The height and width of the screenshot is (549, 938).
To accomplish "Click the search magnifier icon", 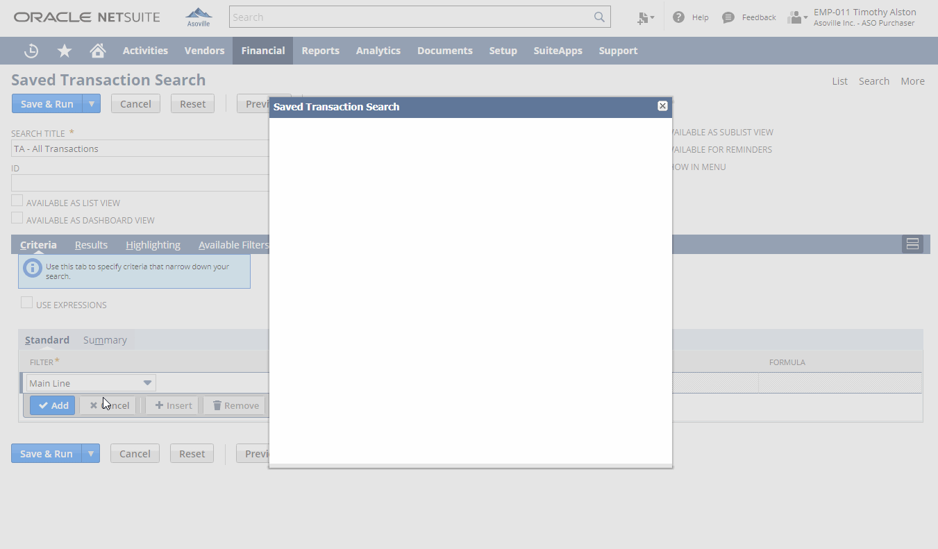I will pos(599,17).
